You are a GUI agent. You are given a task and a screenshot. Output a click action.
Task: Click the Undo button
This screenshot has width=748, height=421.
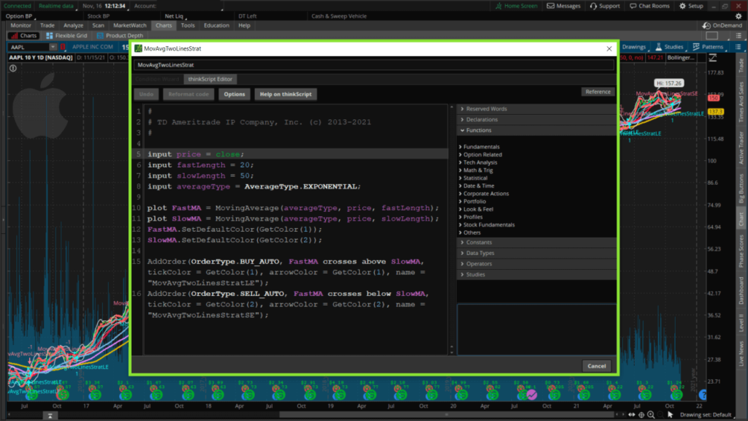click(146, 94)
